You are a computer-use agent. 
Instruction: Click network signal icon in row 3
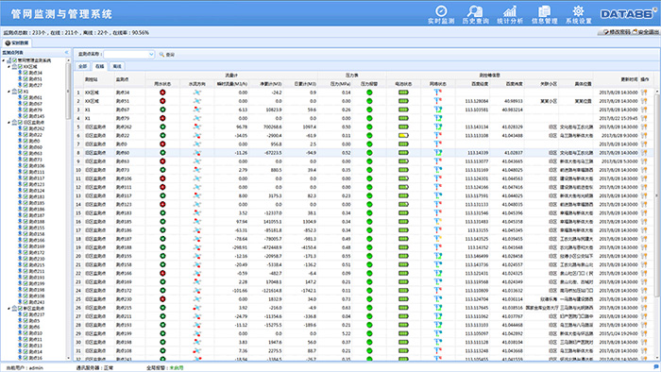(438, 110)
